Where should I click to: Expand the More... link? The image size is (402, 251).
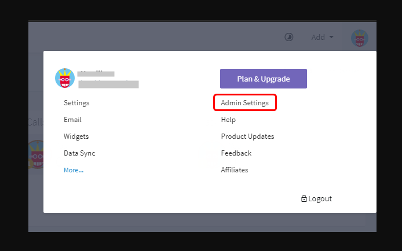click(x=74, y=170)
